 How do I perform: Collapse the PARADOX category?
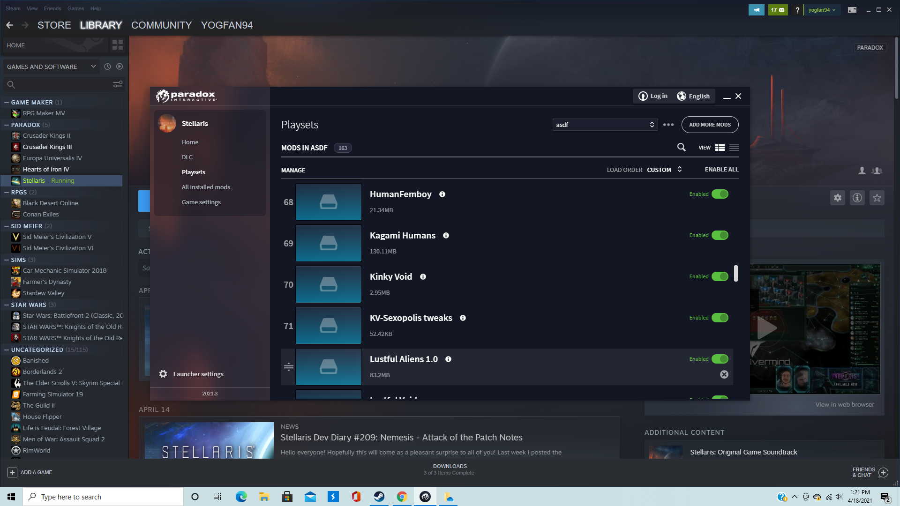tap(7, 125)
